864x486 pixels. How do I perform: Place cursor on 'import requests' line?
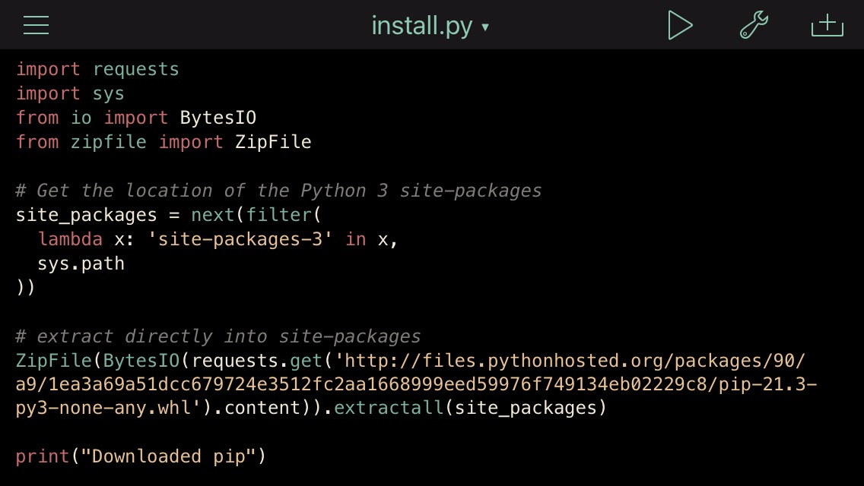[x=97, y=69]
